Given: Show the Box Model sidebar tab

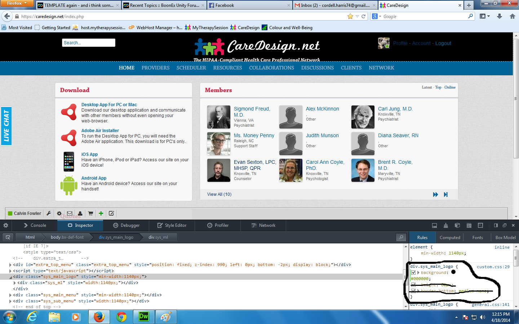Looking at the screenshot, I should (505, 238).
